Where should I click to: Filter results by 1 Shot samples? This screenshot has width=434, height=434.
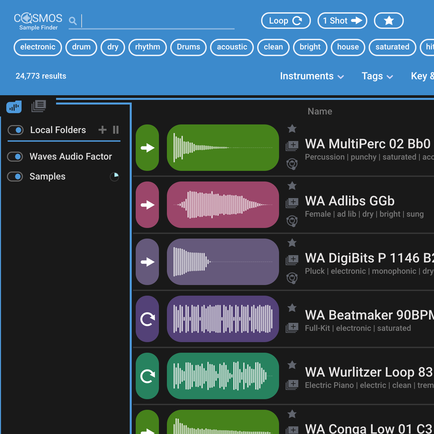click(342, 21)
